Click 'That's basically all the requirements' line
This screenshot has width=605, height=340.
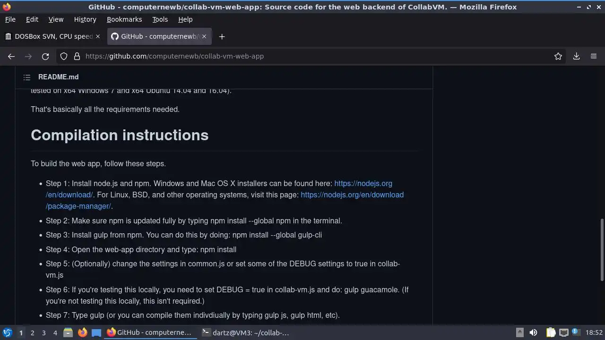pyautogui.click(x=105, y=110)
